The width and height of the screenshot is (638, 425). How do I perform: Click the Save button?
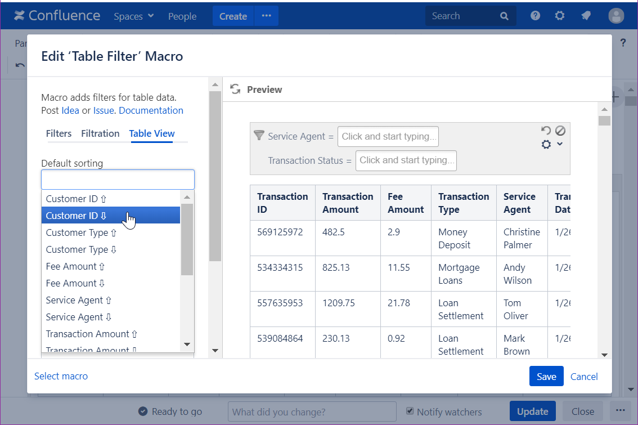(x=546, y=377)
